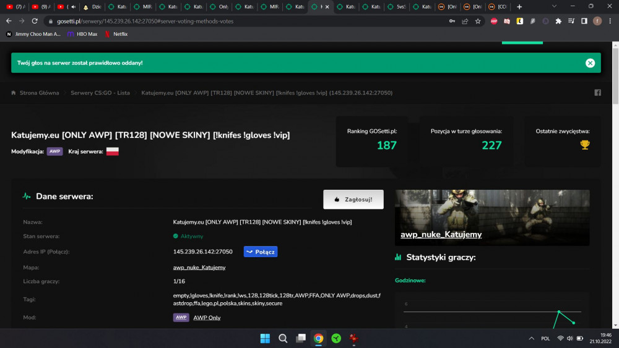Go back in browser history
Screen dimensions: 619x348
[x=9, y=21]
